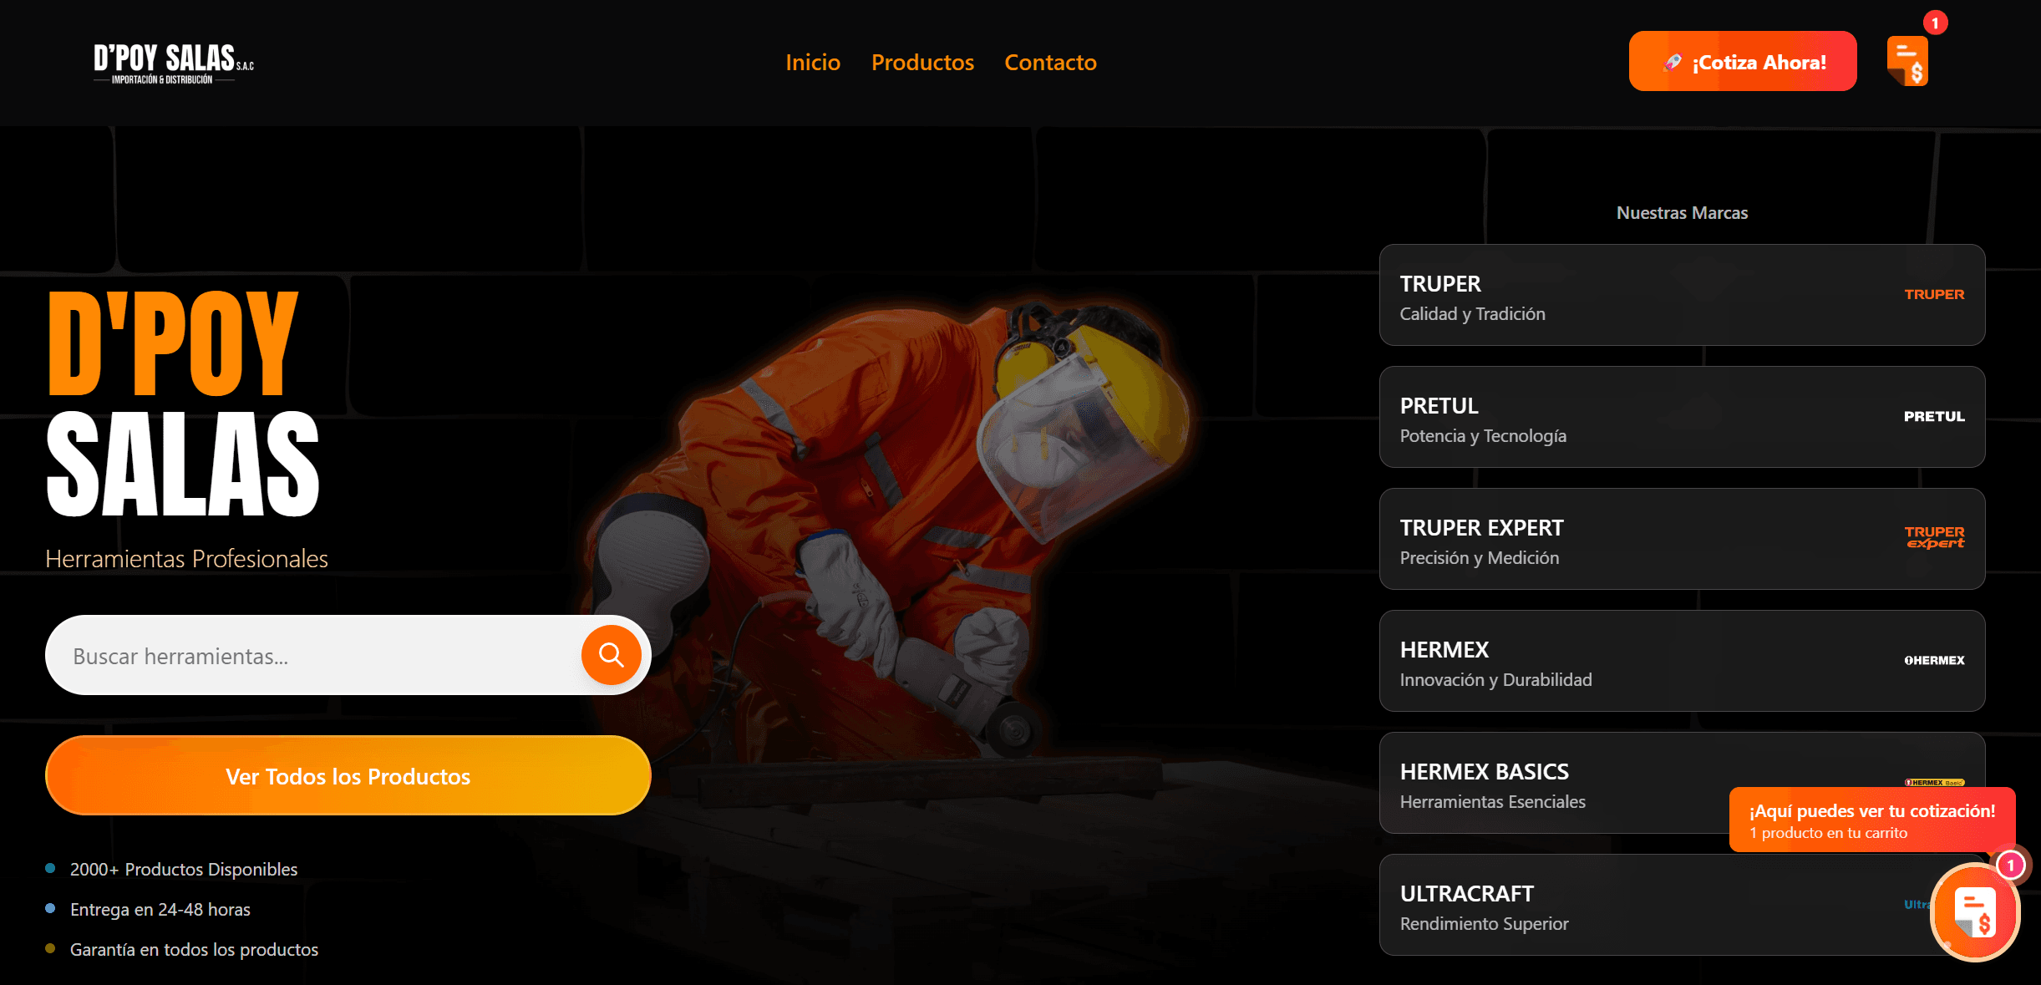Viewport: 2041px width, 985px height.
Task: Click the D'POY SALAS header logo
Action: 174,63
